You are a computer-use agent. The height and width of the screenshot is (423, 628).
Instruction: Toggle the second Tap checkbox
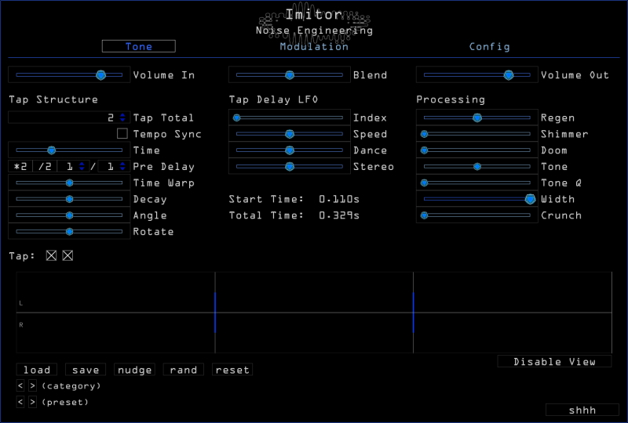point(68,255)
